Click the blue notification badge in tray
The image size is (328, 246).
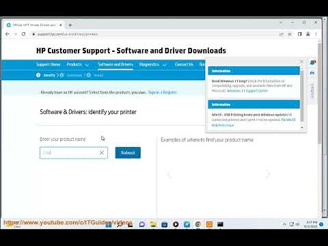pyautogui.click(x=321, y=224)
